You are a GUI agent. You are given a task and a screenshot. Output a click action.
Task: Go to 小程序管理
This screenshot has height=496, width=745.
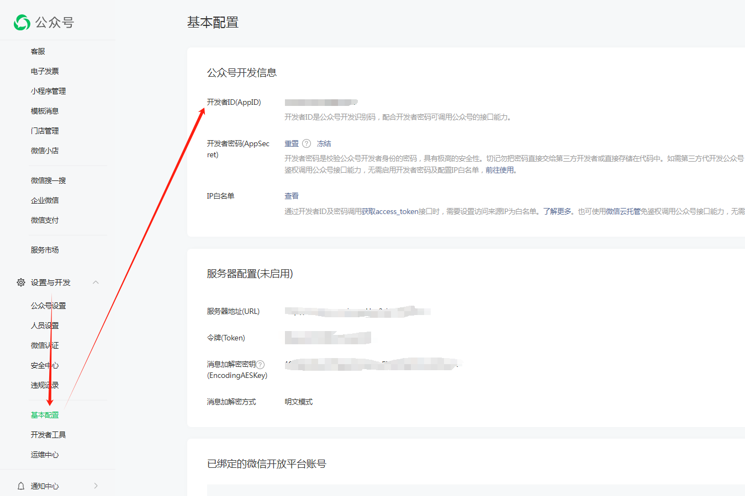tap(48, 91)
